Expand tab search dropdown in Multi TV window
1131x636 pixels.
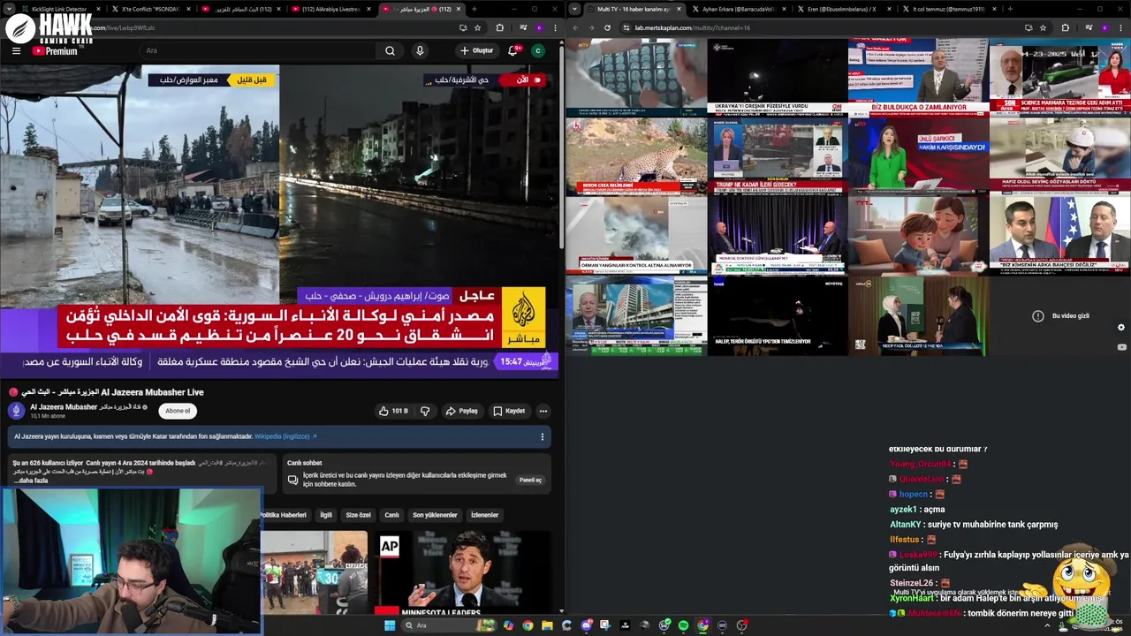point(575,9)
